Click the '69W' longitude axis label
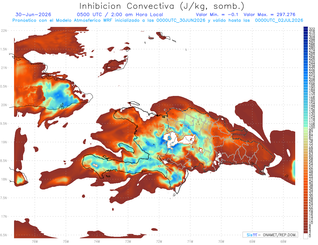The image size is (318, 245). pos(252,241)
